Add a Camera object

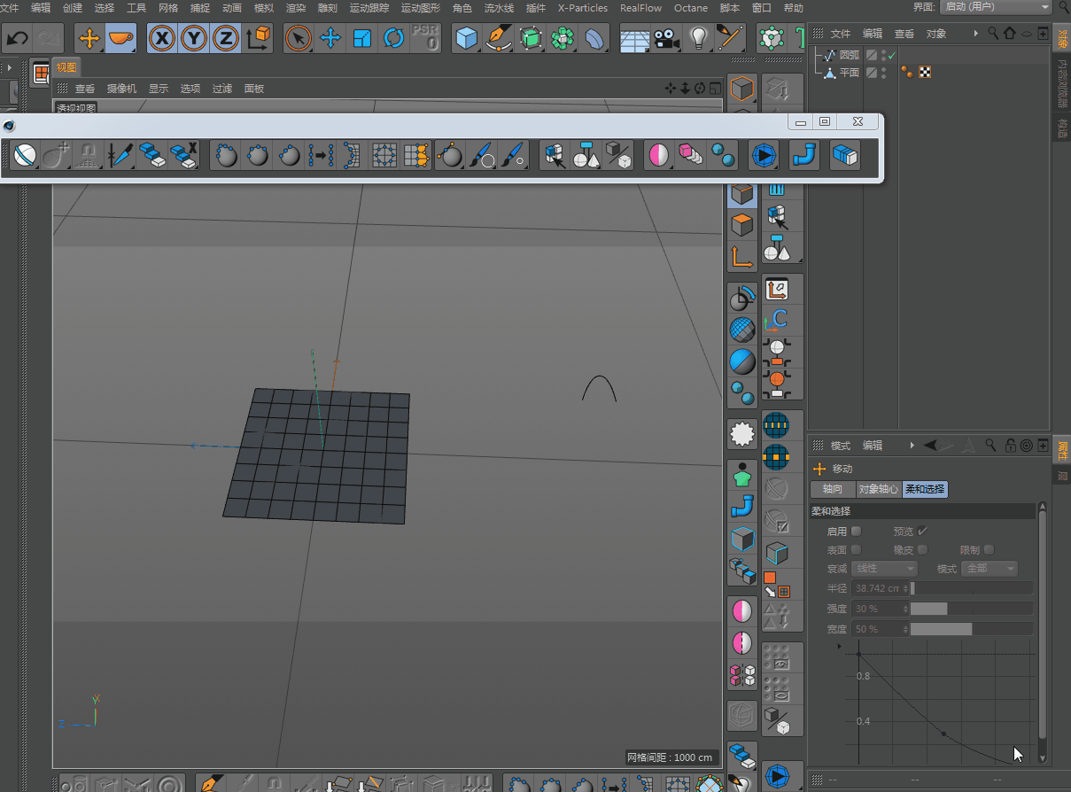tap(666, 38)
